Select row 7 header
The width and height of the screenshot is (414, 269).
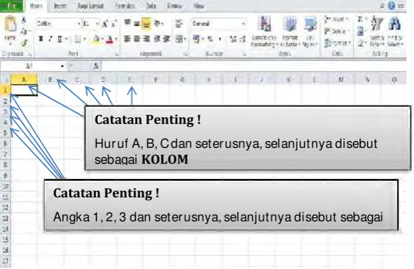[5, 154]
